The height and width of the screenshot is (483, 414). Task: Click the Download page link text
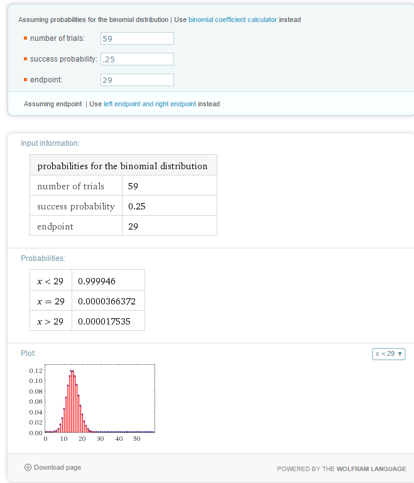[x=57, y=467]
